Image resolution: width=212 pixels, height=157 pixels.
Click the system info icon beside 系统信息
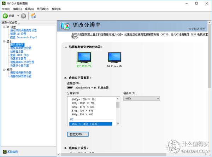(5, 152)
